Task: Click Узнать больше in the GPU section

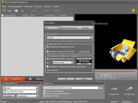Action: (53, 70)
